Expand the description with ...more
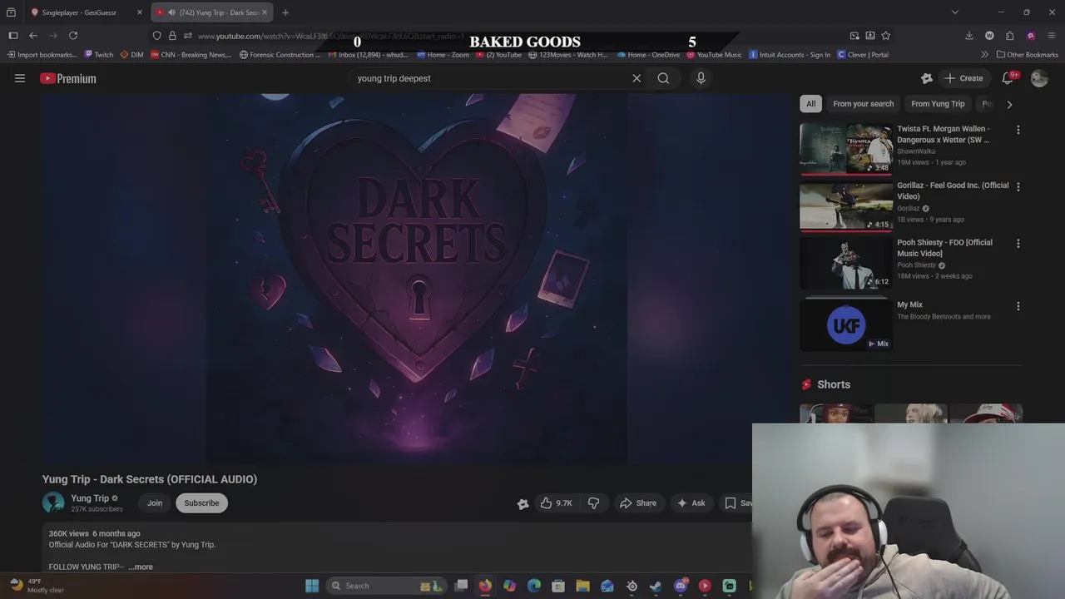Image resolution: width=1065 pixels, height=599 pixels. click(x=141, y=567)
